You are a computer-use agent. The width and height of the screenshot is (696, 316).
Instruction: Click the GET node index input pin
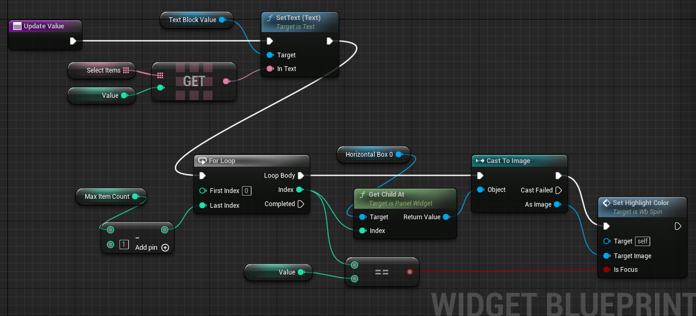tap(160, 88)
